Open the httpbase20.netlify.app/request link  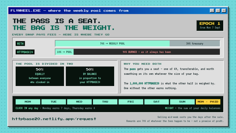54,119
